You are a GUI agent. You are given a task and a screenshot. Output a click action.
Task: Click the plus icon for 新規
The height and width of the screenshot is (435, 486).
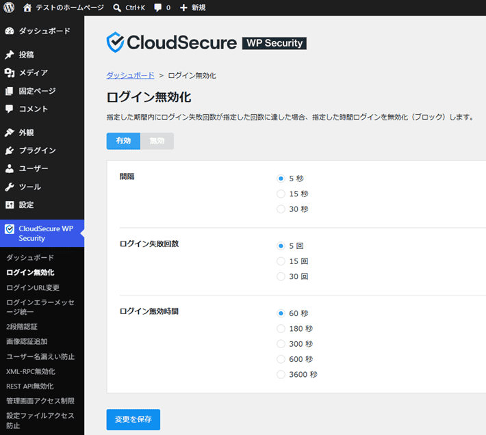183,8
